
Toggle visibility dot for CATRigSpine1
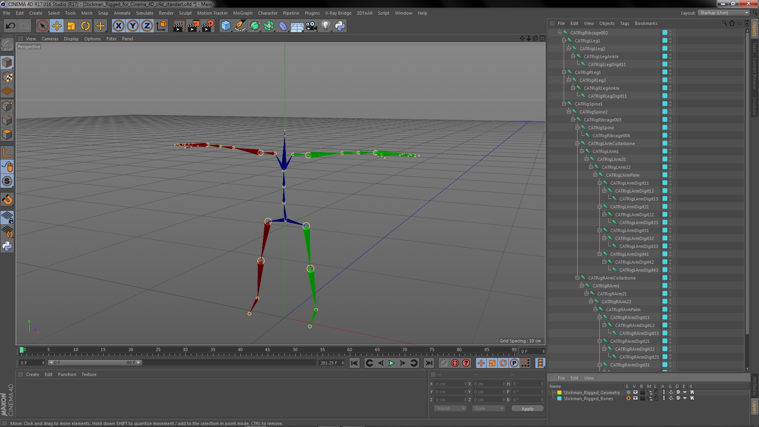pyautogui.click(x=670, y=103)
